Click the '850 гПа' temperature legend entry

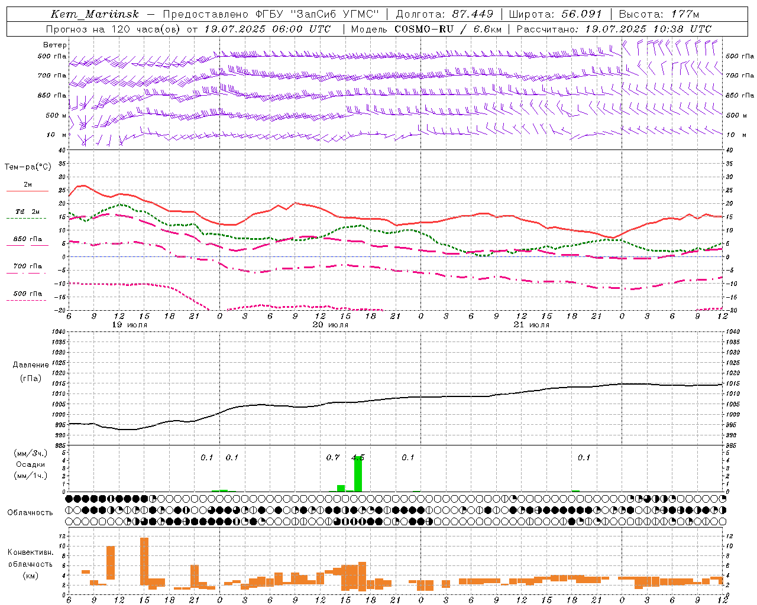click(28, 239)
